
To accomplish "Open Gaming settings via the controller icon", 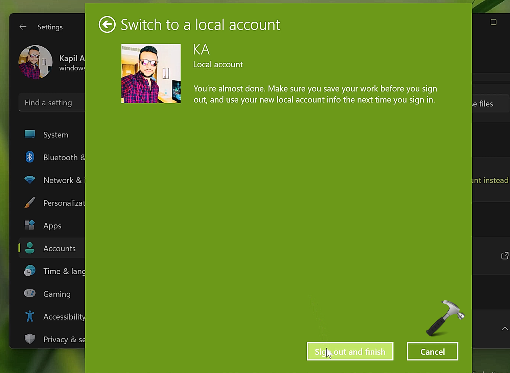I will click(x=30, y=293).
